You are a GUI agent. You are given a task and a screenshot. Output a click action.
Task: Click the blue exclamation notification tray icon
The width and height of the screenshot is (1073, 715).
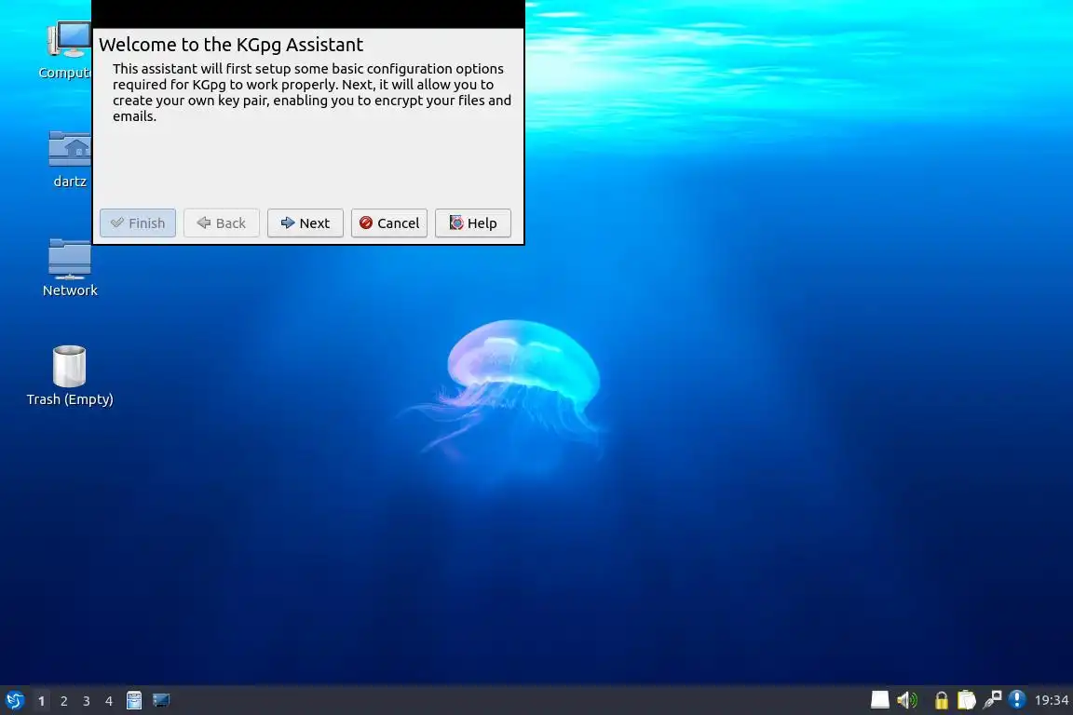point(1017,699)
